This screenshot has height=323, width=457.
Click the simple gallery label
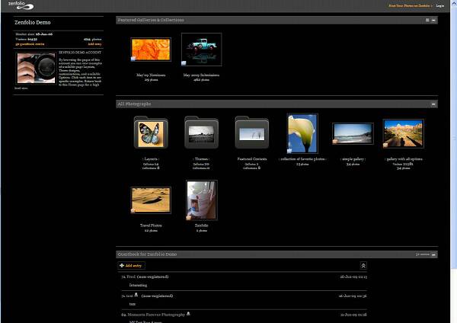click(353, 159)
